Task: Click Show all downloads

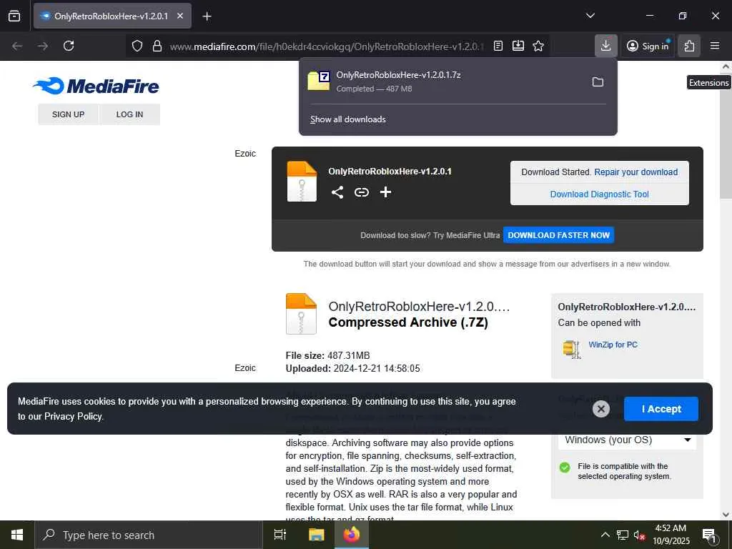Action: point(348,119)
